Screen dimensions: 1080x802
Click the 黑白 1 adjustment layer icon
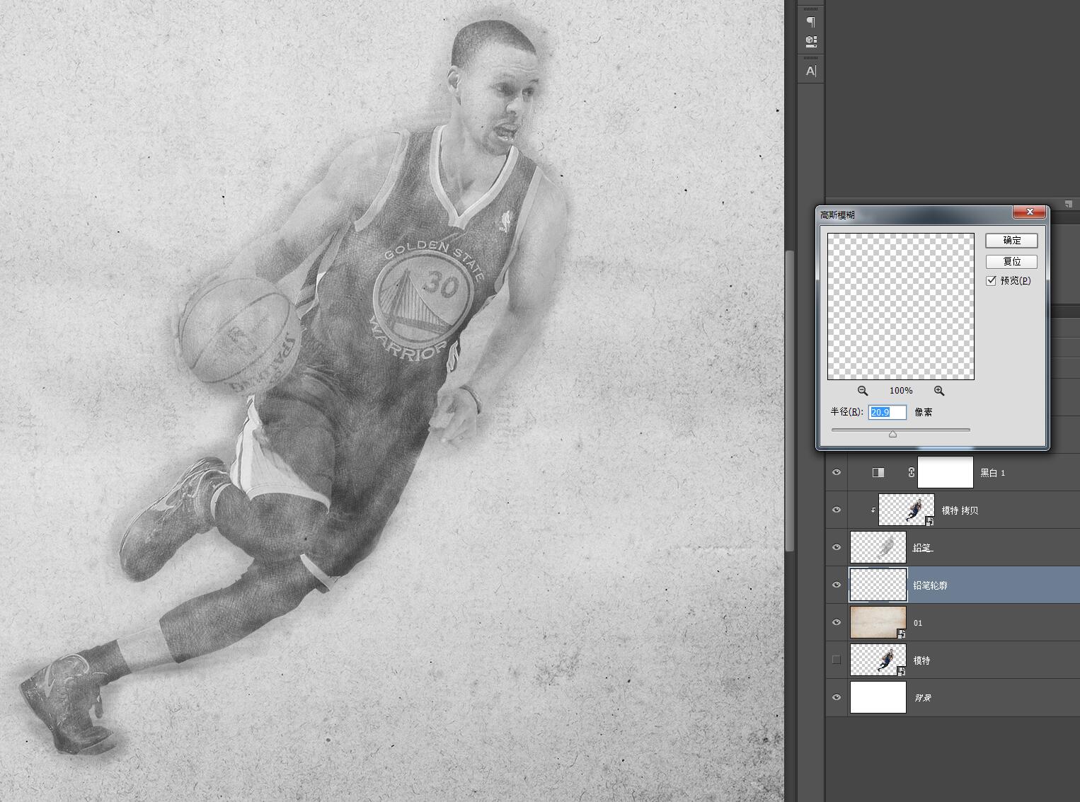pos(878,473)
